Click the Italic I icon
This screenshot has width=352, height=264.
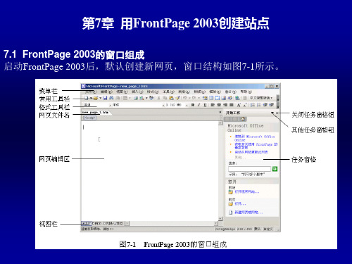pyautogui.click(x=199, y=105)
